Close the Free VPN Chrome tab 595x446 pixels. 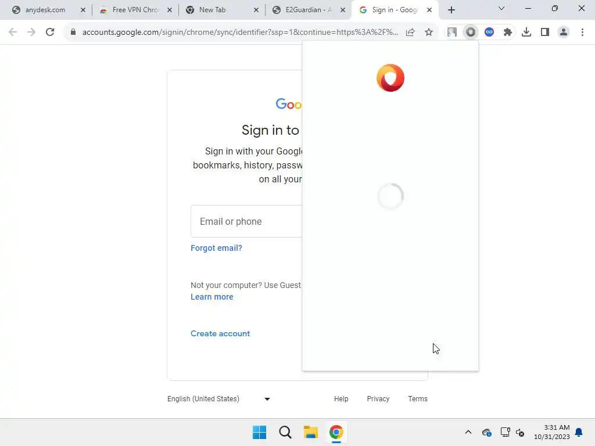[x=170, y=10]
